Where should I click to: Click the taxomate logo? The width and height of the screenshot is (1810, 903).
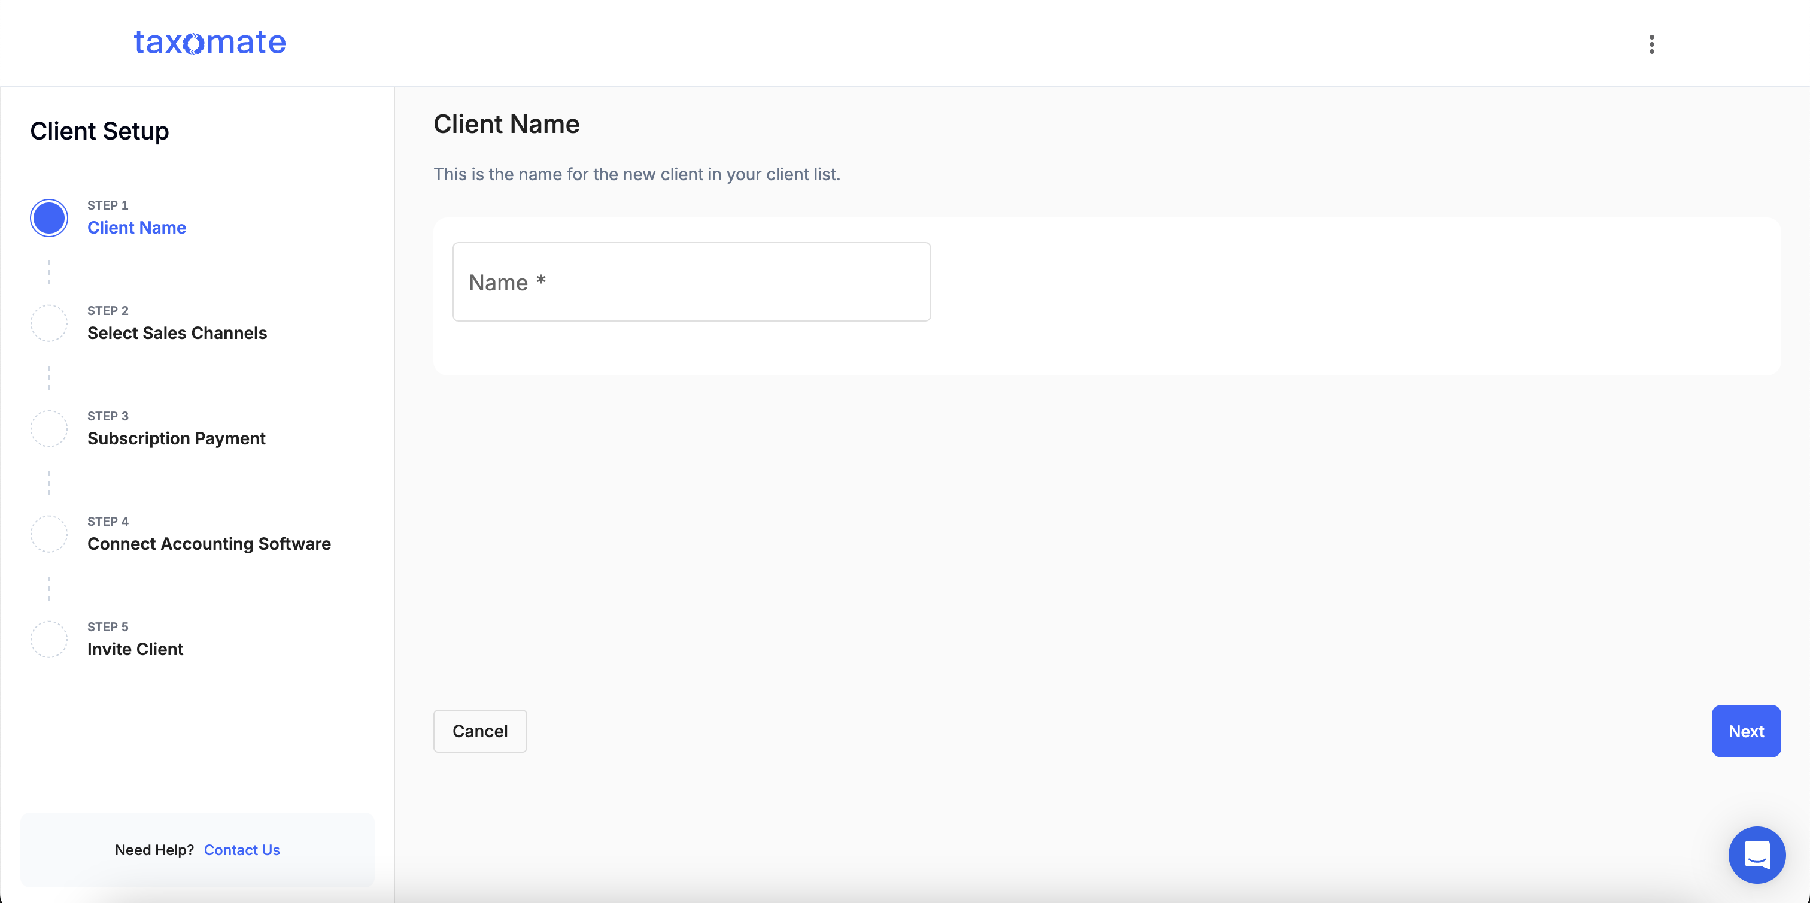click(210, 42)
